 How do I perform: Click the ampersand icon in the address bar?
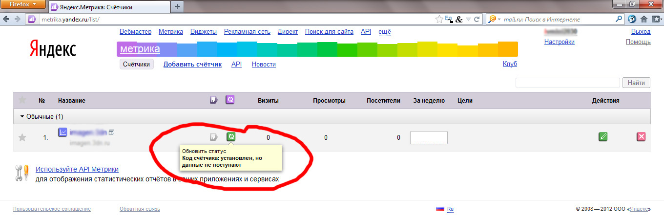point(458,19)
